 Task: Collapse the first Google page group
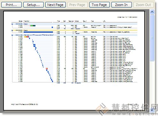pyautogui.click(x=12, y=24)
